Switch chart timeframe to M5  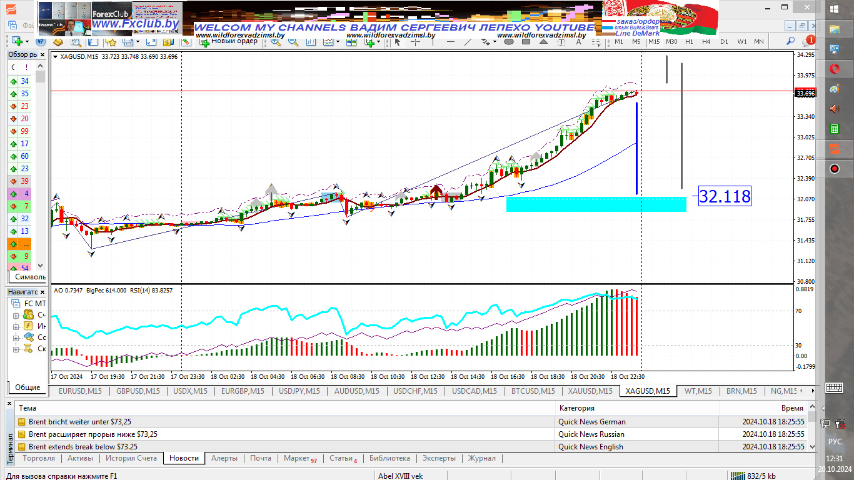(636, 42)
